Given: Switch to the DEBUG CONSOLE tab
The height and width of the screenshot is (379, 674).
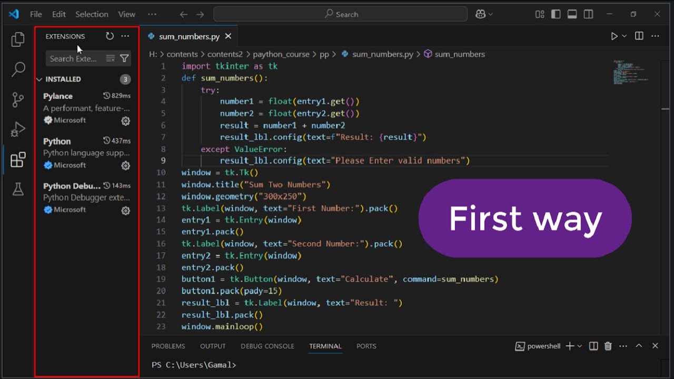Looking at the screenshot, I should click(x=267, y=346).
